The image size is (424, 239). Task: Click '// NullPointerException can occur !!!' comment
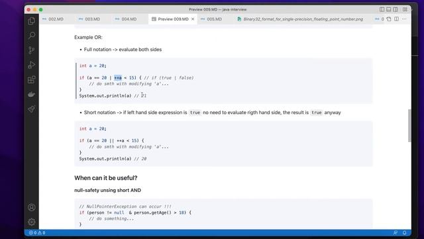[125, 206]
